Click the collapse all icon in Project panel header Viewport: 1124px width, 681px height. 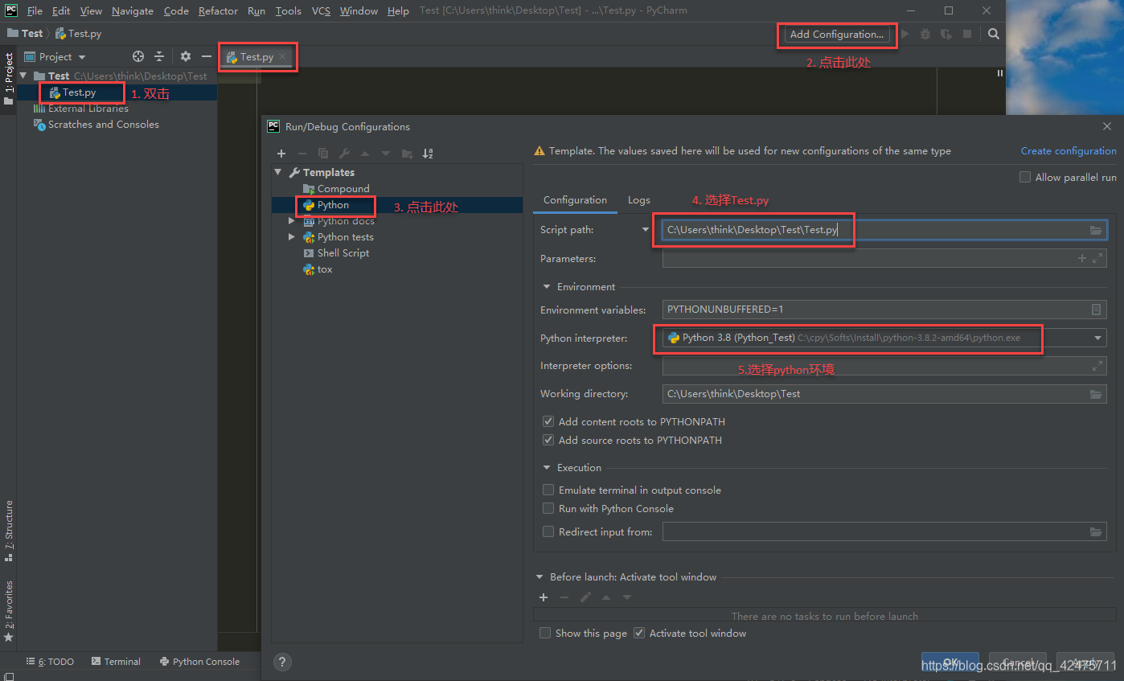(x=159, y=56)
